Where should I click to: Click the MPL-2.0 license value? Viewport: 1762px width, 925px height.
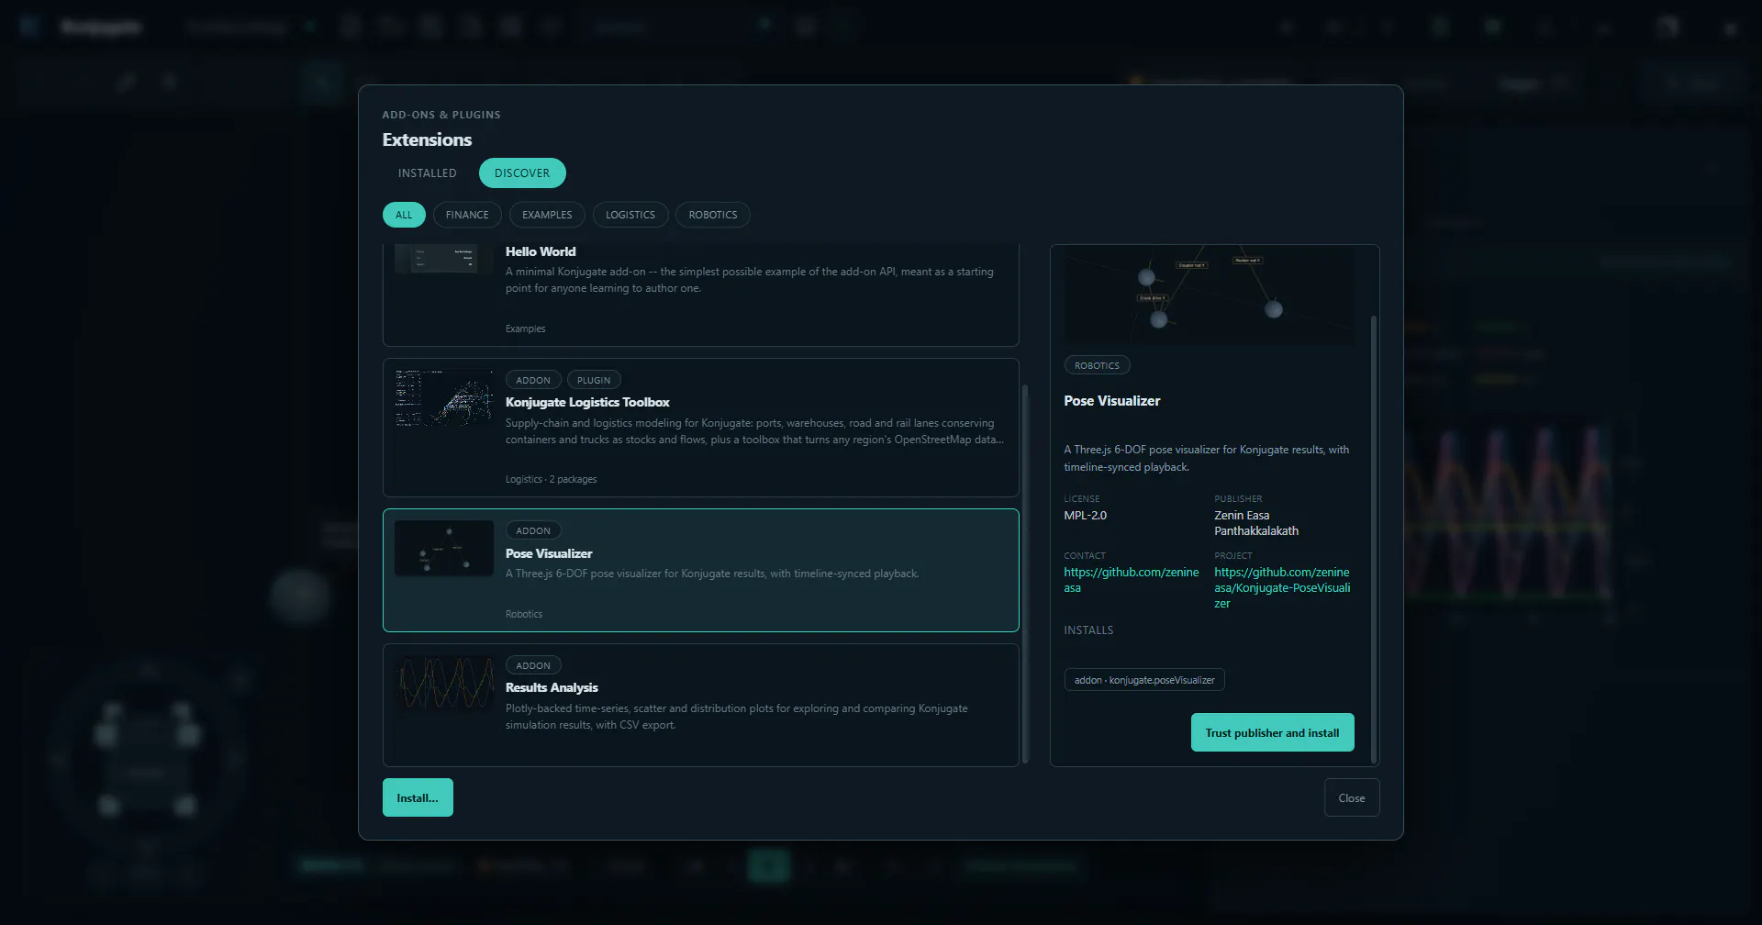point(1085,516)
